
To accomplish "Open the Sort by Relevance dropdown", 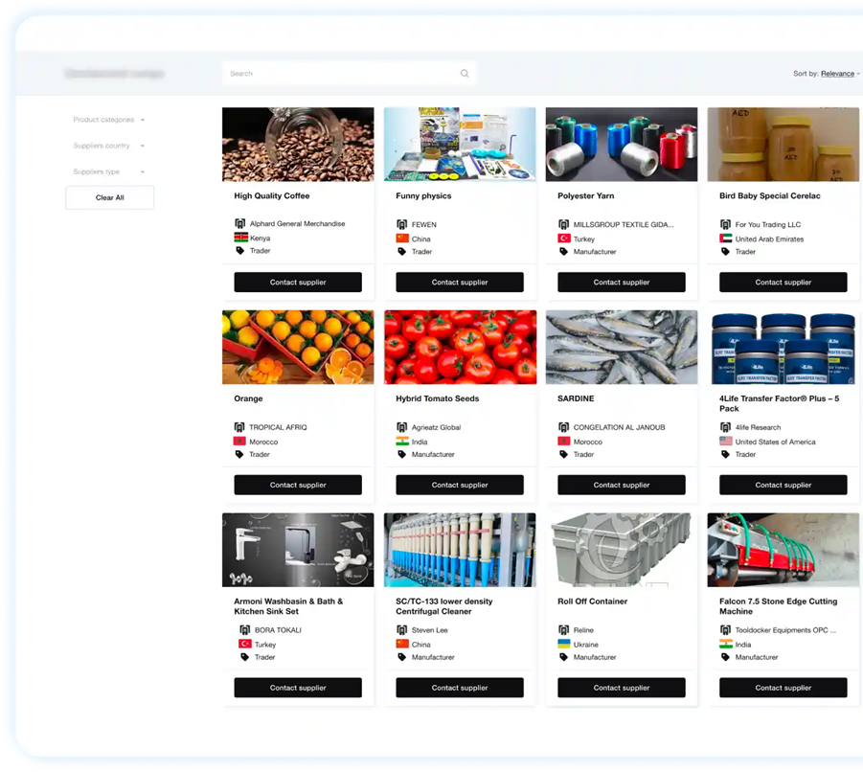I will [x=838, y=74].
